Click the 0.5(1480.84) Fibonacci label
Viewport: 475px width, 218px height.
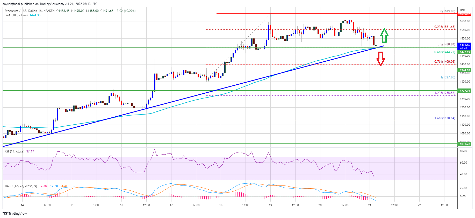click(446, 44)
